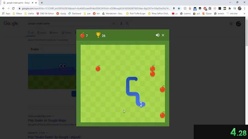
Task: Open the dnd char bookmark
Action: click(232, 13)
